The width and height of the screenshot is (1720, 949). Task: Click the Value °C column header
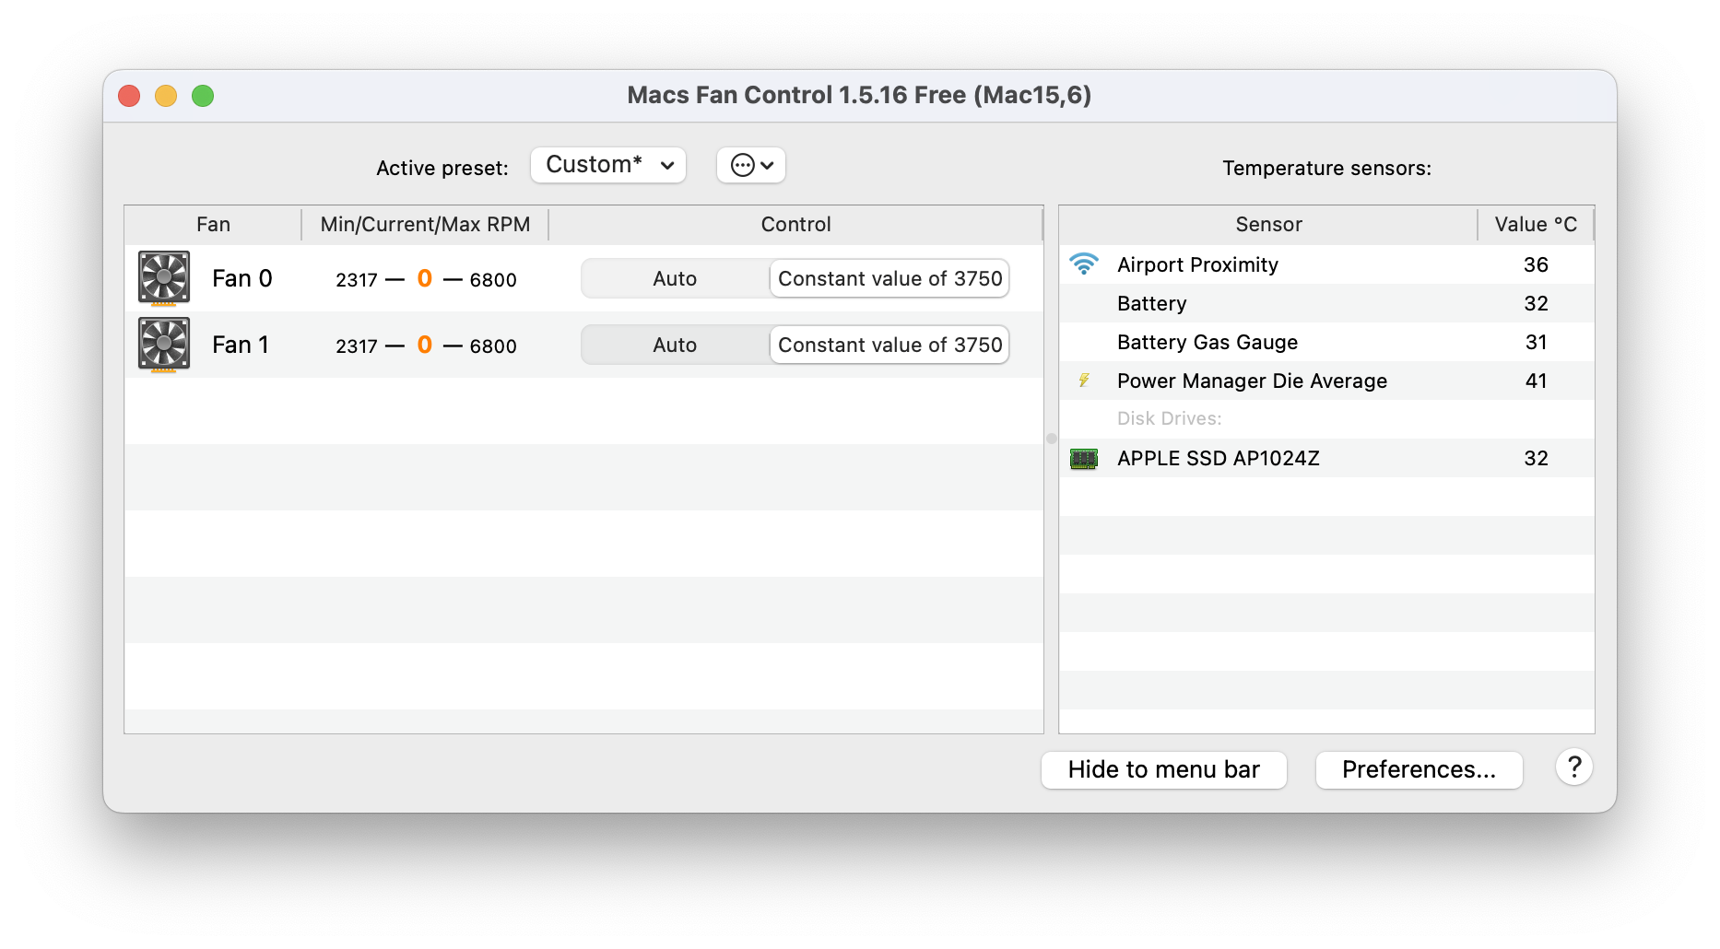[1536, 224]
